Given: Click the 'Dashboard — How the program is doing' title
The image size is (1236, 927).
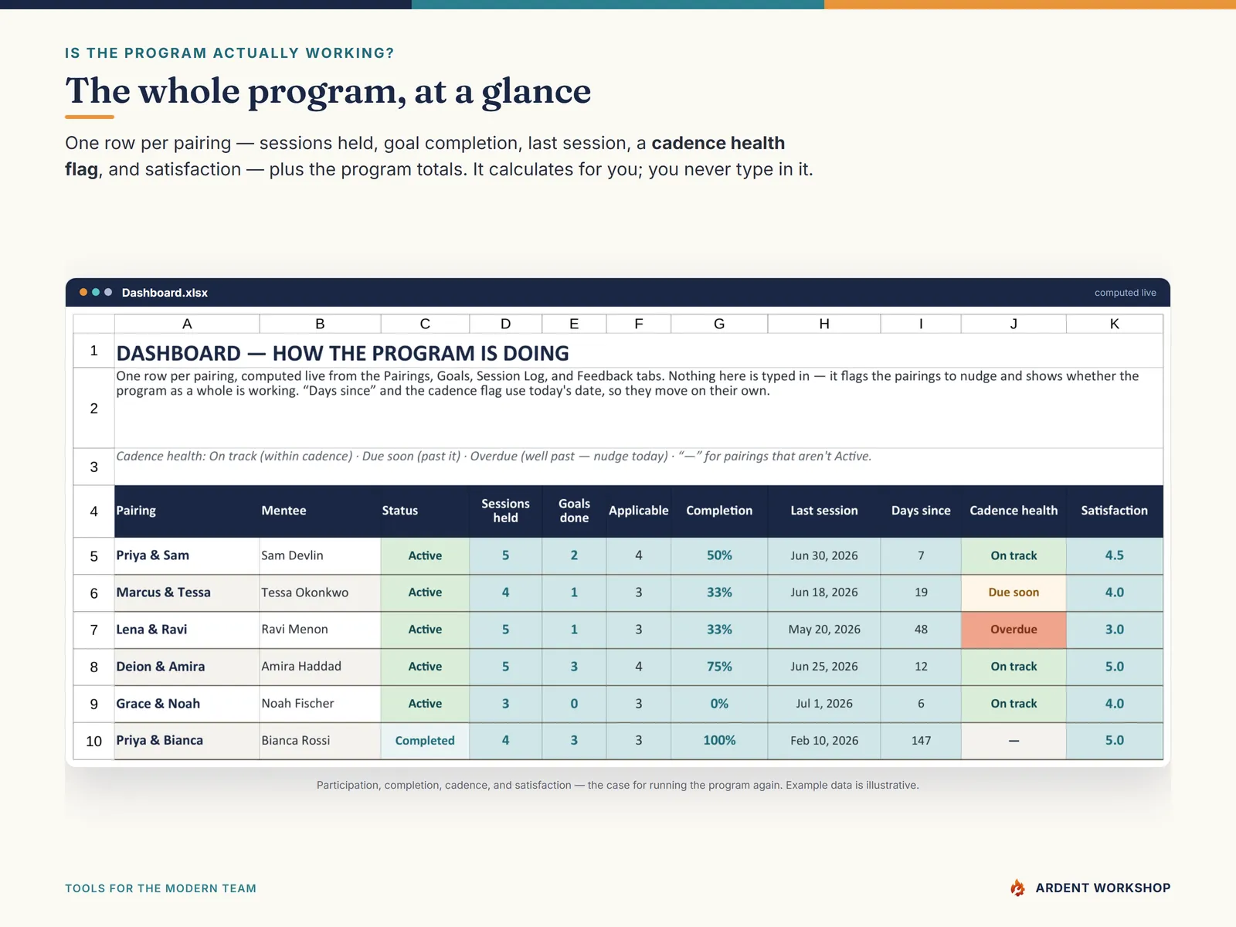Looking at the screenshot, I should (x=342, y=353).
